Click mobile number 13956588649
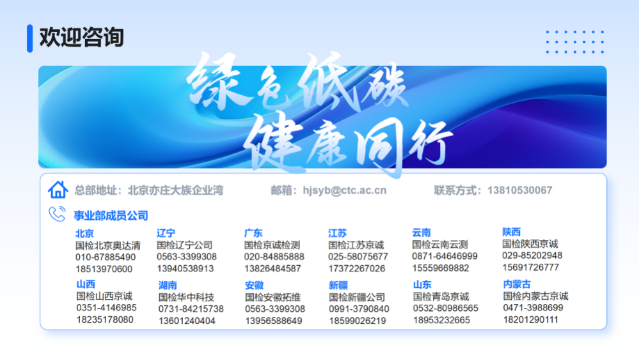Image resolution: width=639 pixels, height=359 pixels. click(x=274, y=321)
